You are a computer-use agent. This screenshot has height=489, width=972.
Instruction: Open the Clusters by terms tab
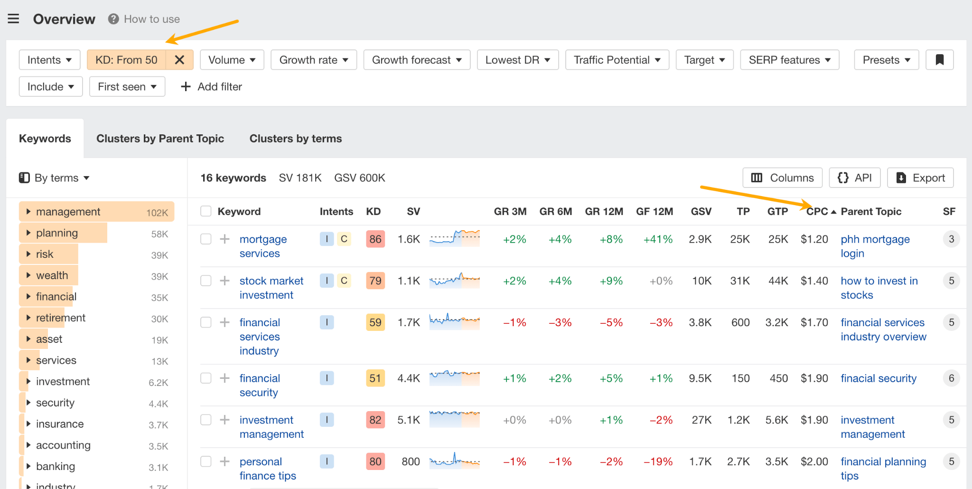click(x=295, y=138)
